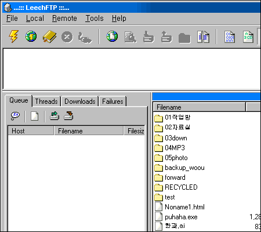Select the 01작업방 folder
Screen dimensions: 261x232
coord(172,117)
